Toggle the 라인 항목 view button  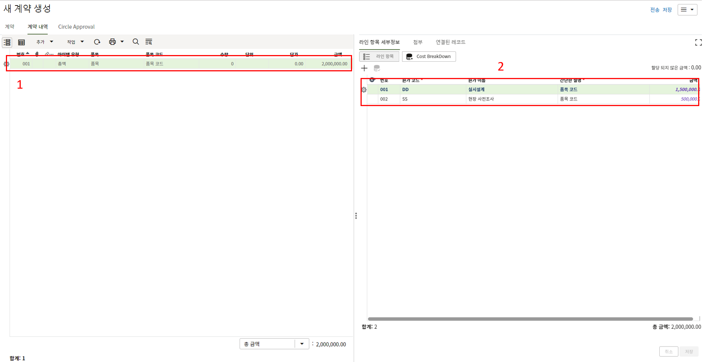(379, 57)
